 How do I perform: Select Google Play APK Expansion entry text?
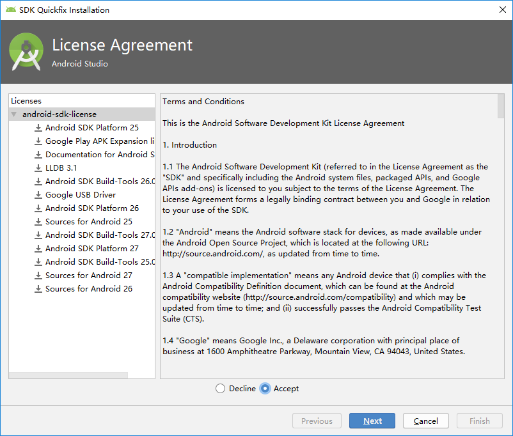pos(100,141)
